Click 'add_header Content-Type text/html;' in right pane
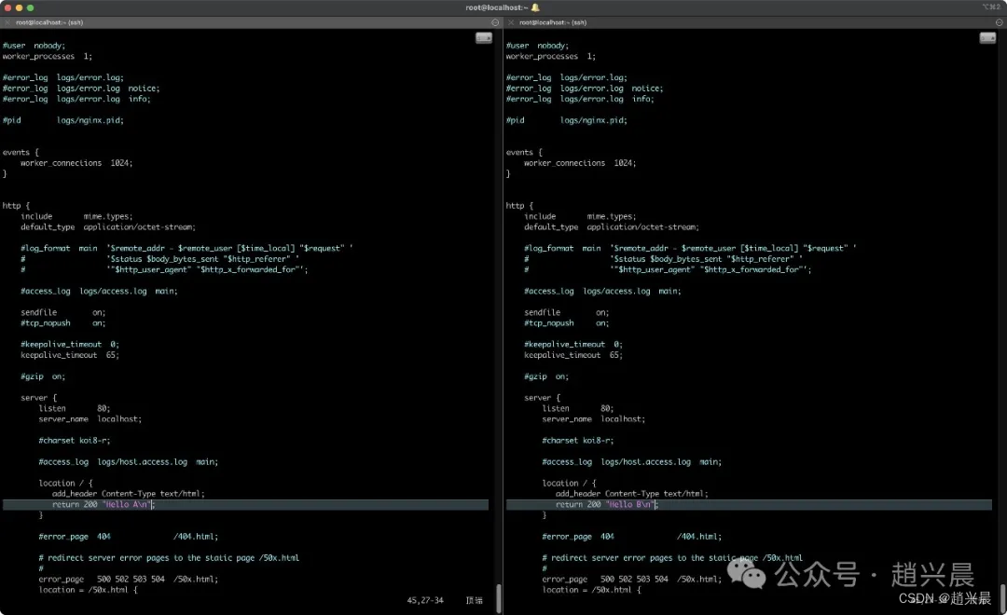The image size is (1007, 615). point(632,494)
